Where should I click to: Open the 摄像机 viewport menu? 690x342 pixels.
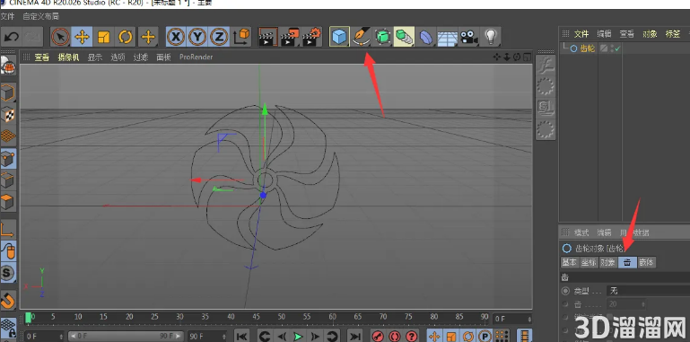pyautogui.click(x=69, y=57)
